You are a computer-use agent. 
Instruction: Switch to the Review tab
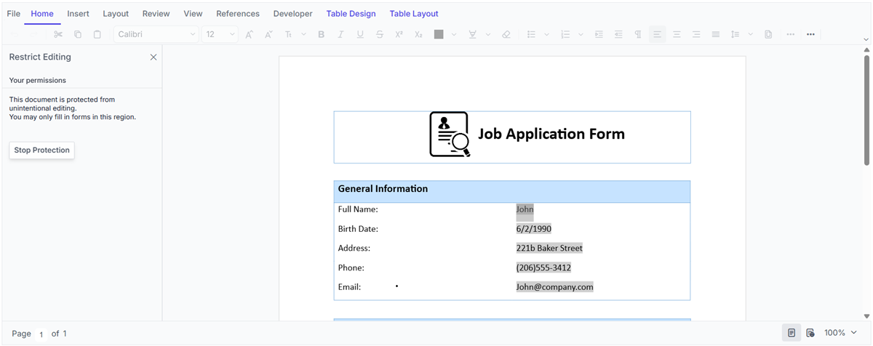156,14
